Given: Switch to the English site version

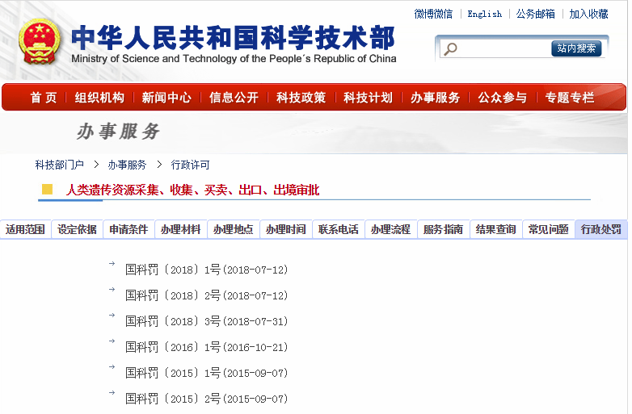Looking at the screenshot, I should [x=484, y=14].
